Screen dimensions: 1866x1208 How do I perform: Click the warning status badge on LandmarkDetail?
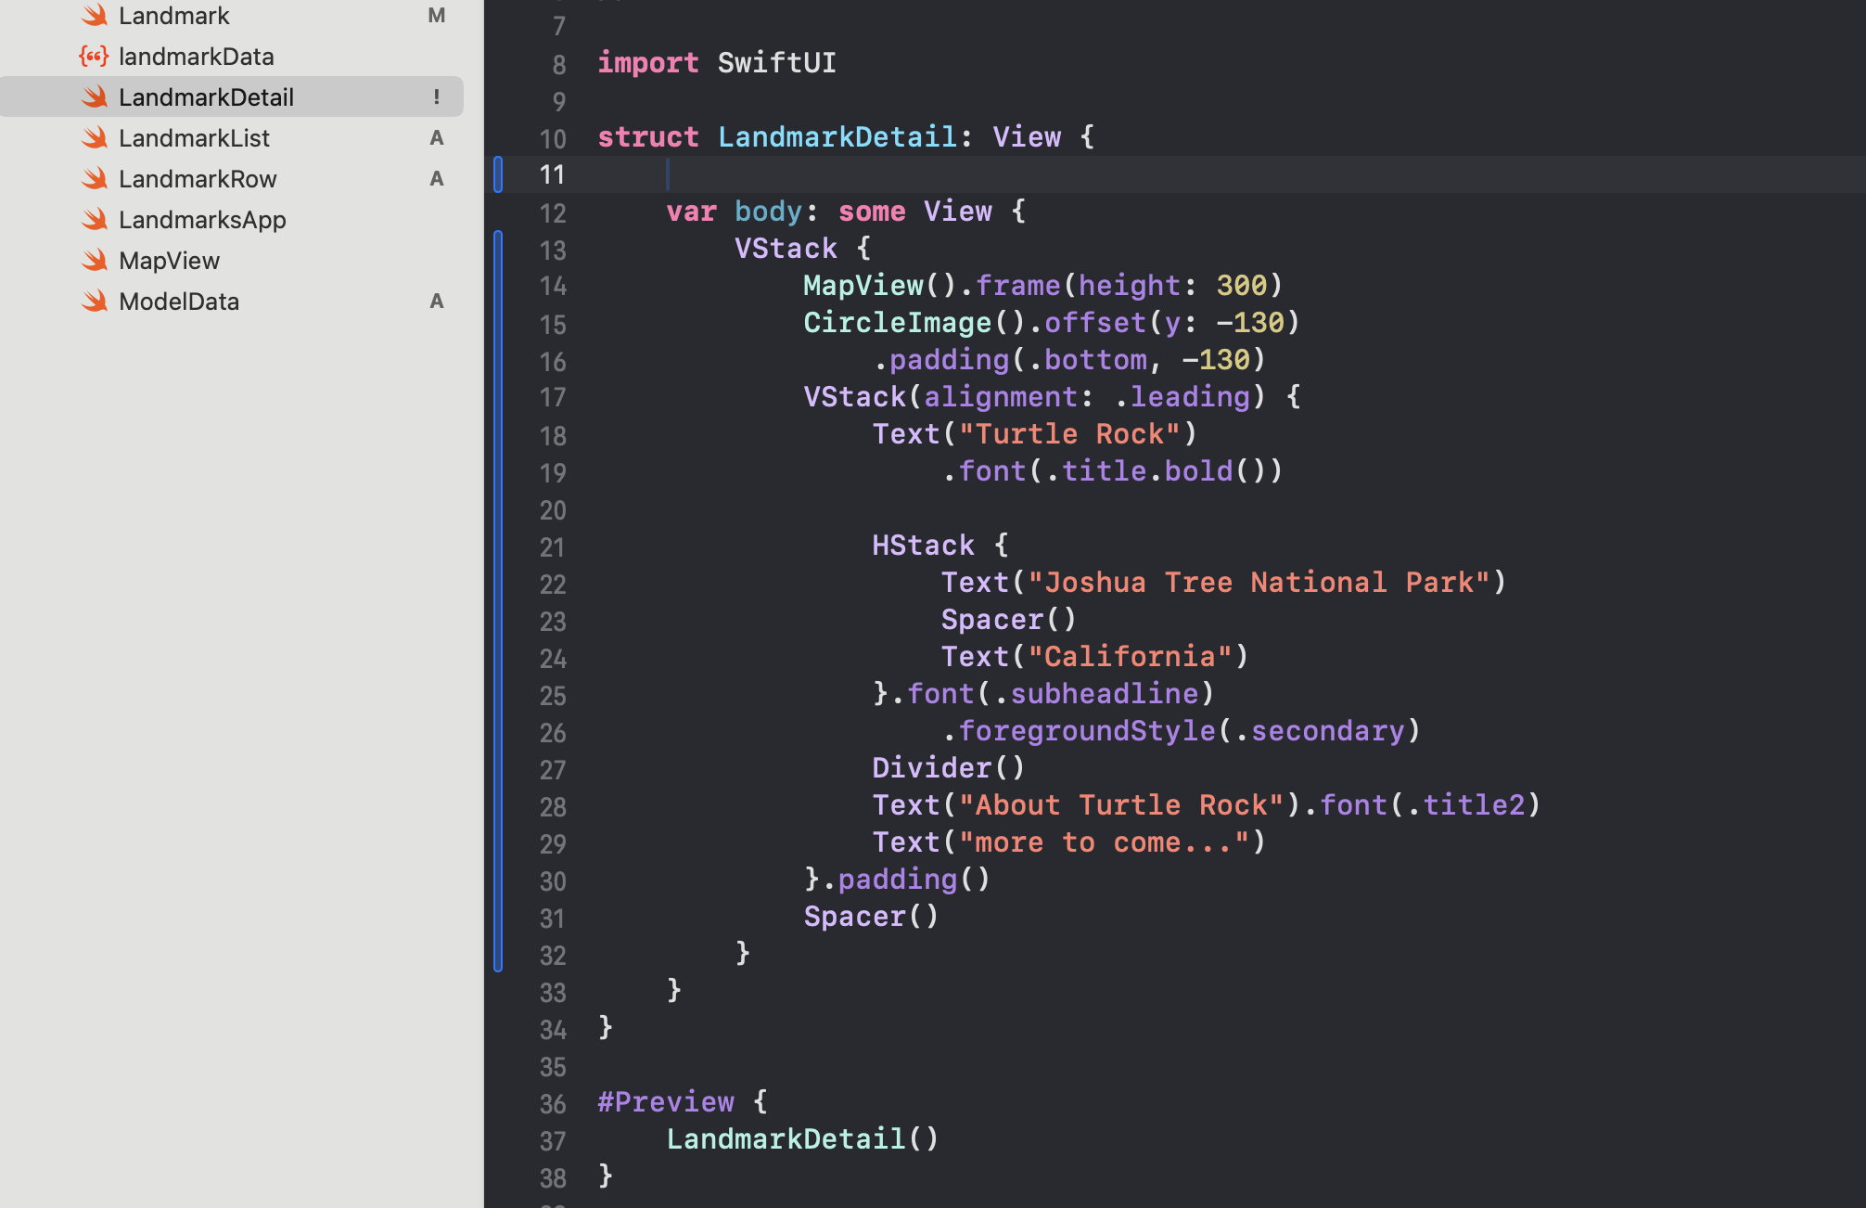point(436,97)
